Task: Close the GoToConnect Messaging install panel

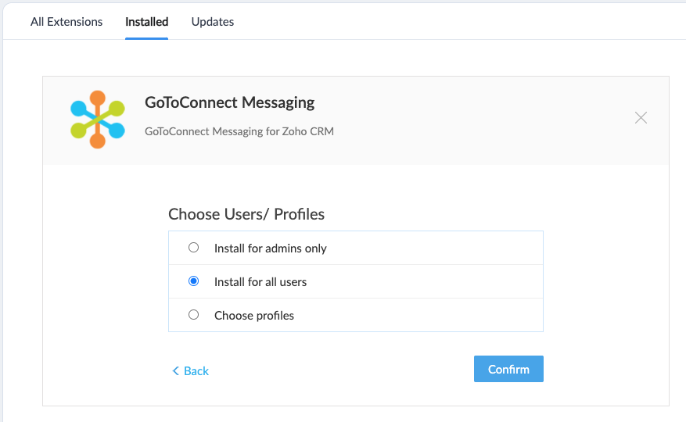Action: (x=641, y=118)
